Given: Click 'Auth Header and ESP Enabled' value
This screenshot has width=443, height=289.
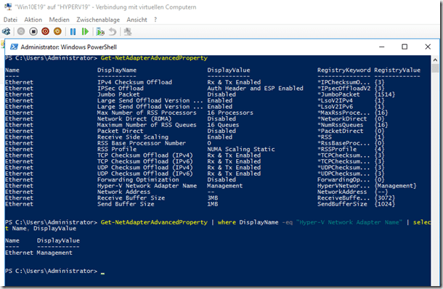Looking at the screenshot, I should tap(255, 88).
